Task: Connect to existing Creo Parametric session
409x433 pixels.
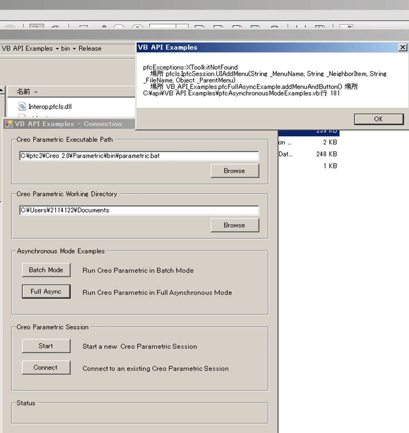Action: (46, 367)
